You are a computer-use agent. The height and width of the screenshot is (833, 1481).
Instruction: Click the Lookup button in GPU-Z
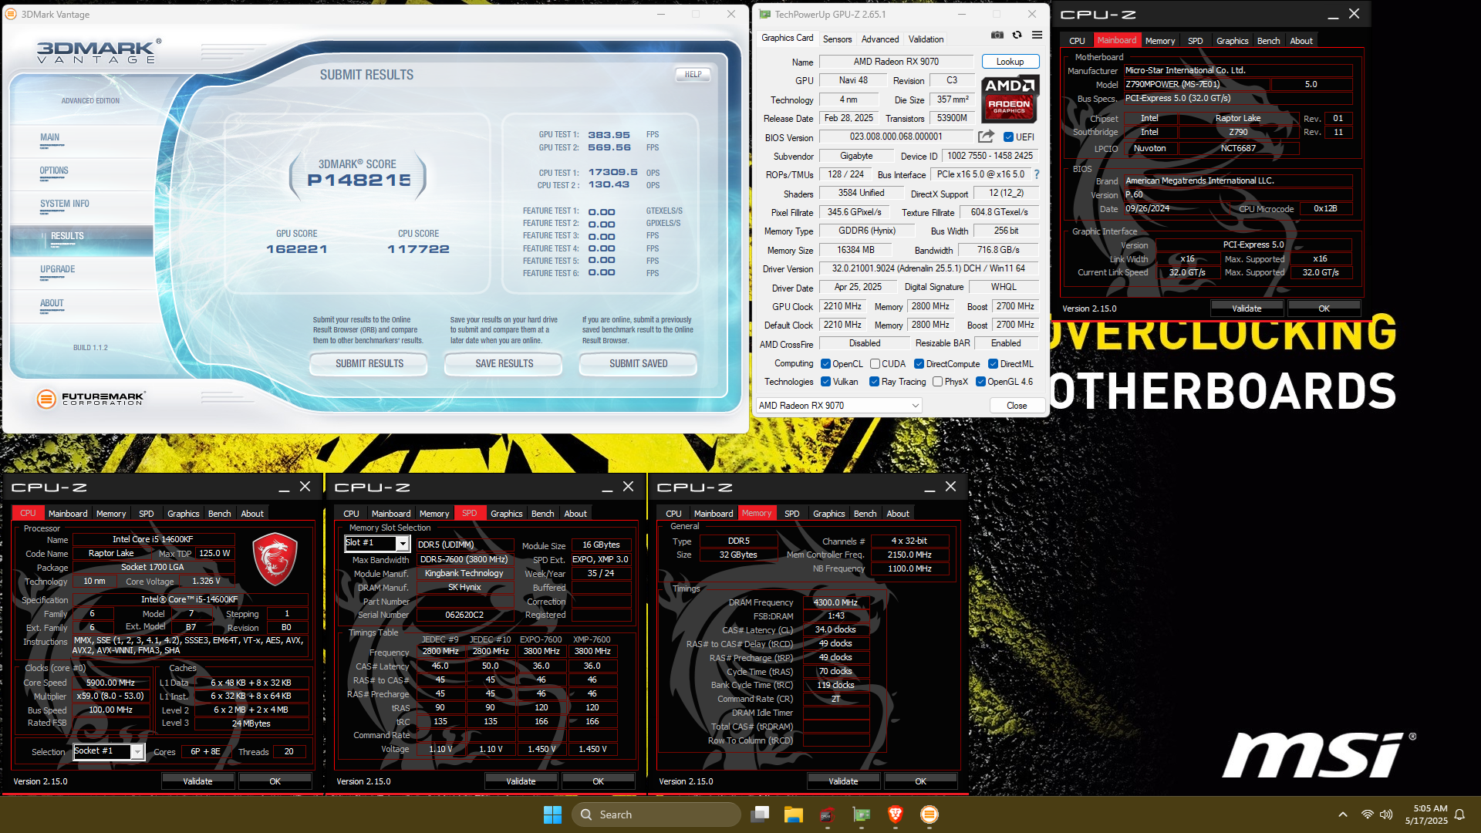(1010, 62)
